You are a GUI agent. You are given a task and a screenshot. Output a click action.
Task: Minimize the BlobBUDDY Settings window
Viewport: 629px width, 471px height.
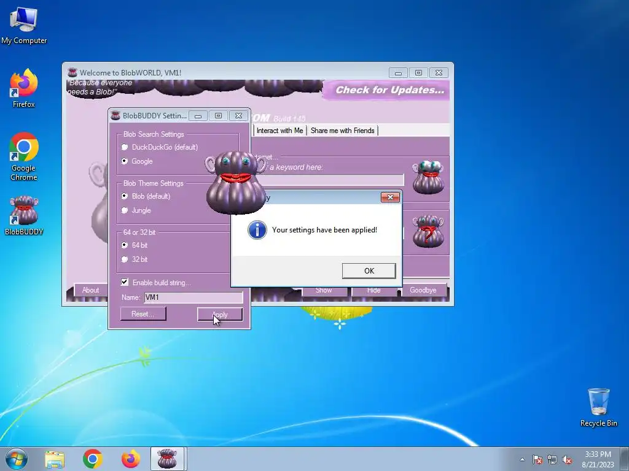[198, 116]
